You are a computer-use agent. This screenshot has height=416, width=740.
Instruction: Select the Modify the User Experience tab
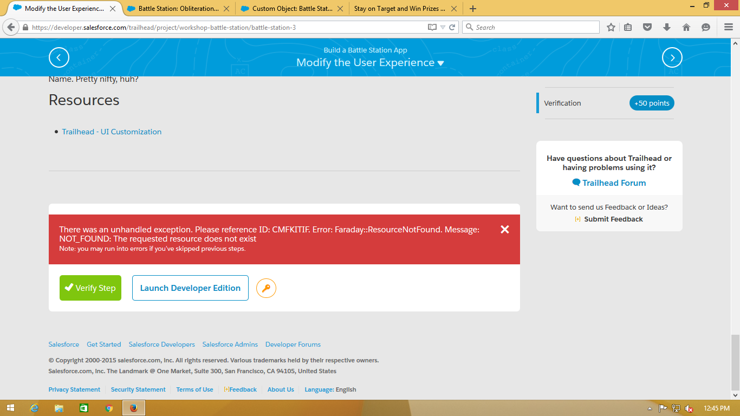pyautogui.click(x=64, y=9)
